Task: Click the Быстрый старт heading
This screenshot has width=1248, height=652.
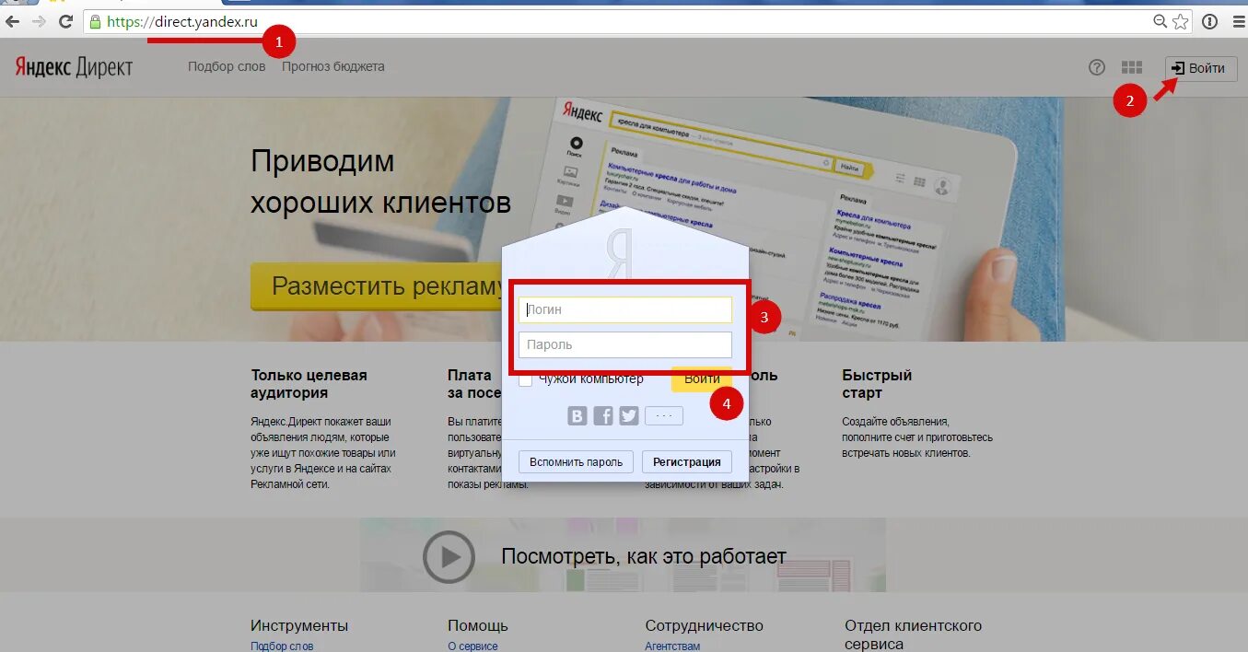Action: tap(877, 384)
